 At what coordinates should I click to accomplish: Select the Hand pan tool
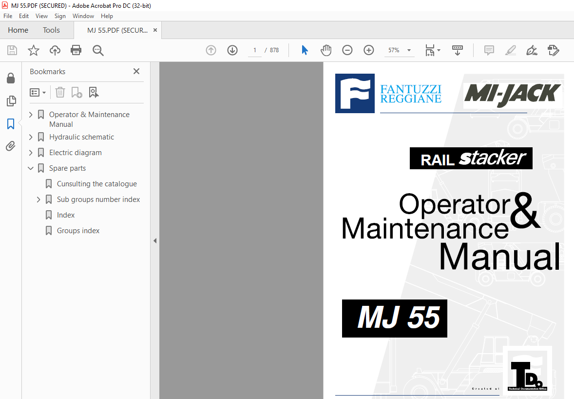[326, 50]
